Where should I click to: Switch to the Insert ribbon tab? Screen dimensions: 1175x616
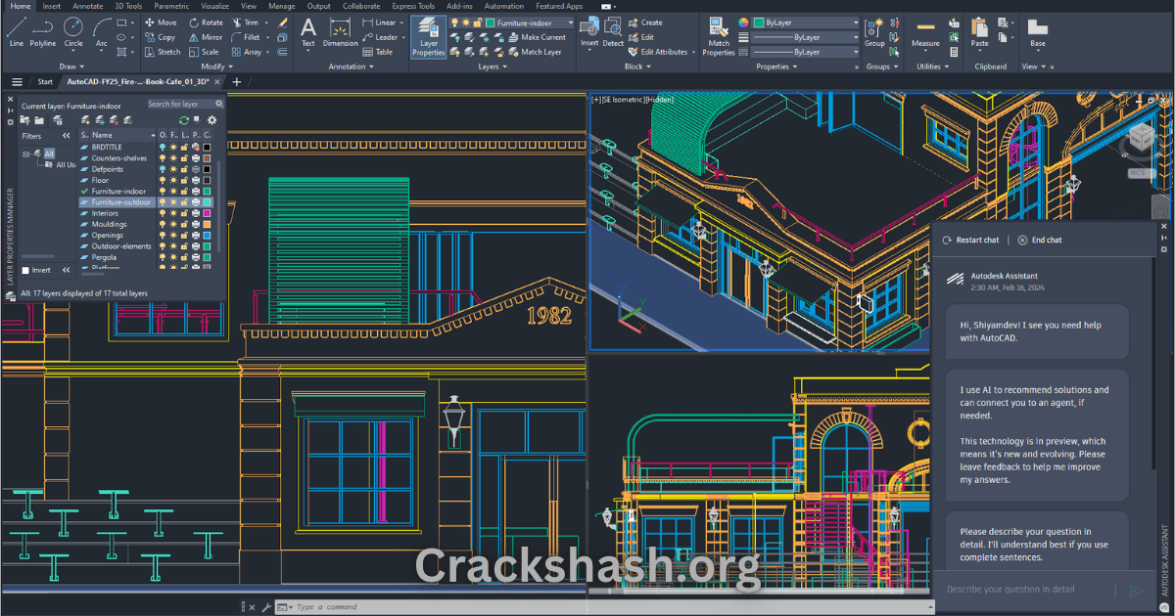click(51, 6)
